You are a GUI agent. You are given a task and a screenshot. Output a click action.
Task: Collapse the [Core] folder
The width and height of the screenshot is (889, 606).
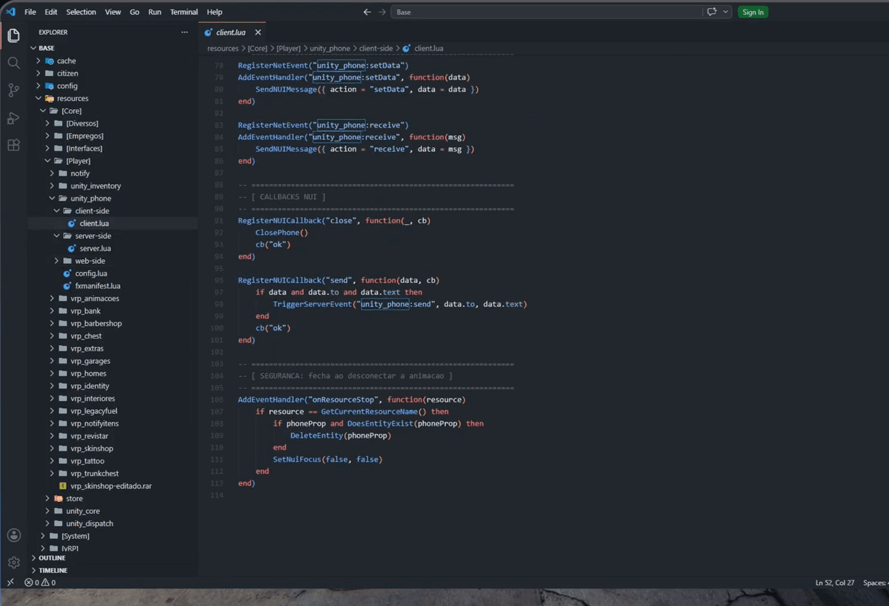pos(113,111)
